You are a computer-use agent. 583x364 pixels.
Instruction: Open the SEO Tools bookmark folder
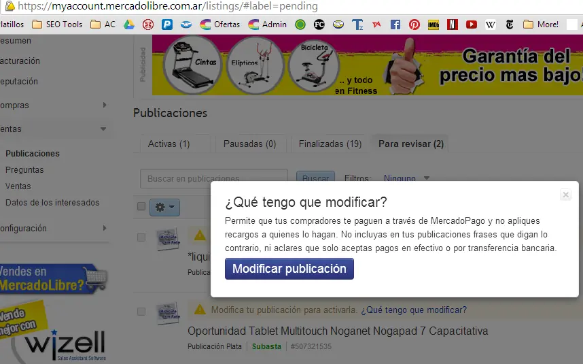(57, 24)
